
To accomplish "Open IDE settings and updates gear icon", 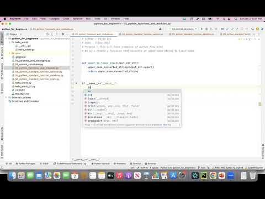I will click(257, 29).
